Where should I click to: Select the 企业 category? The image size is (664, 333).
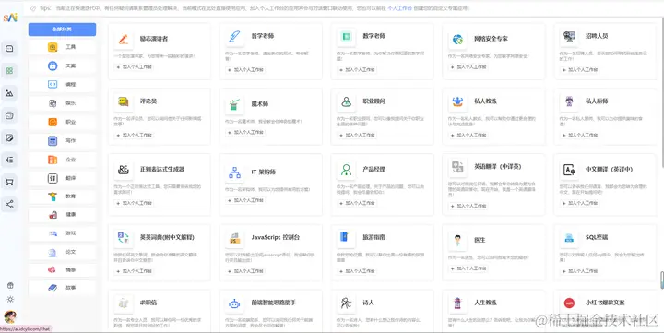click(x=62, y=160)
